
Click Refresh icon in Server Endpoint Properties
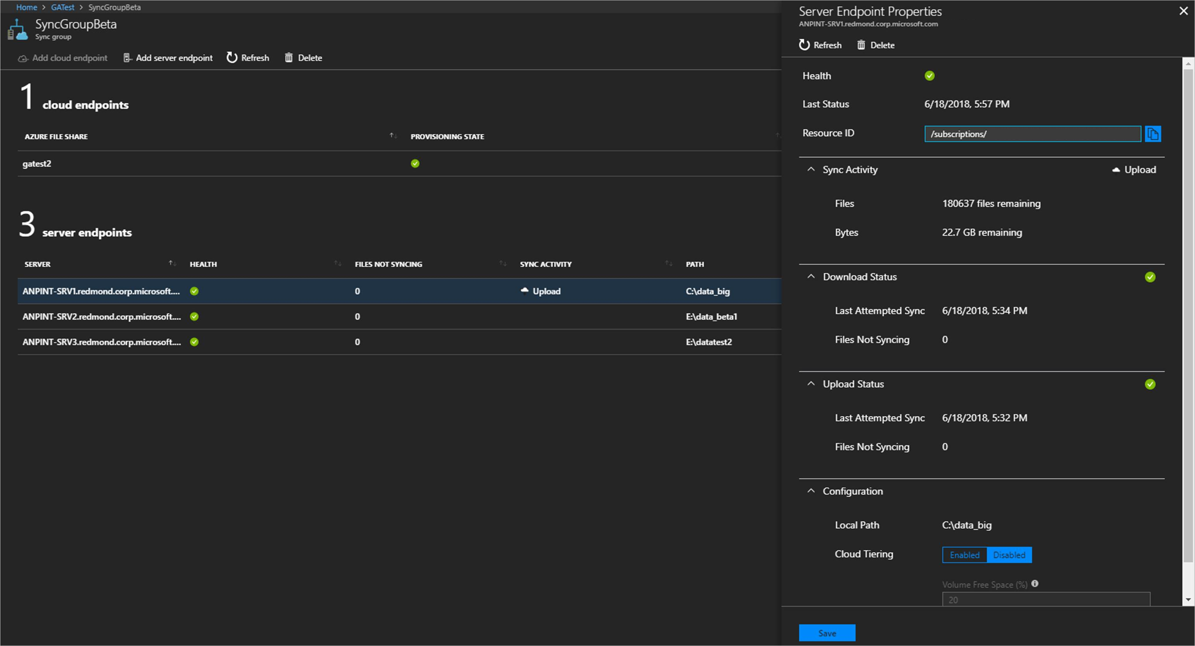(804, 45)
